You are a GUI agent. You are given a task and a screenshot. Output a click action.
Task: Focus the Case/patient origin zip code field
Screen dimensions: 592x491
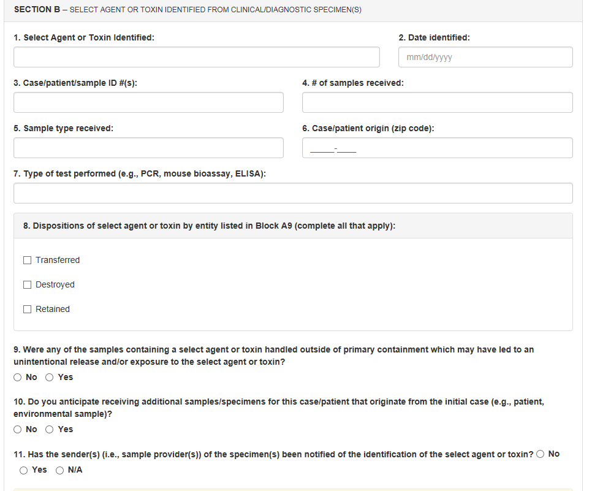click(437, 148)
